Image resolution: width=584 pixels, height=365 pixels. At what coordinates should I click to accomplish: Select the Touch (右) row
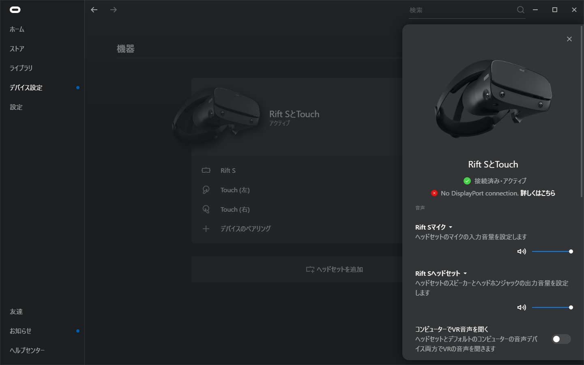point(297,209)
